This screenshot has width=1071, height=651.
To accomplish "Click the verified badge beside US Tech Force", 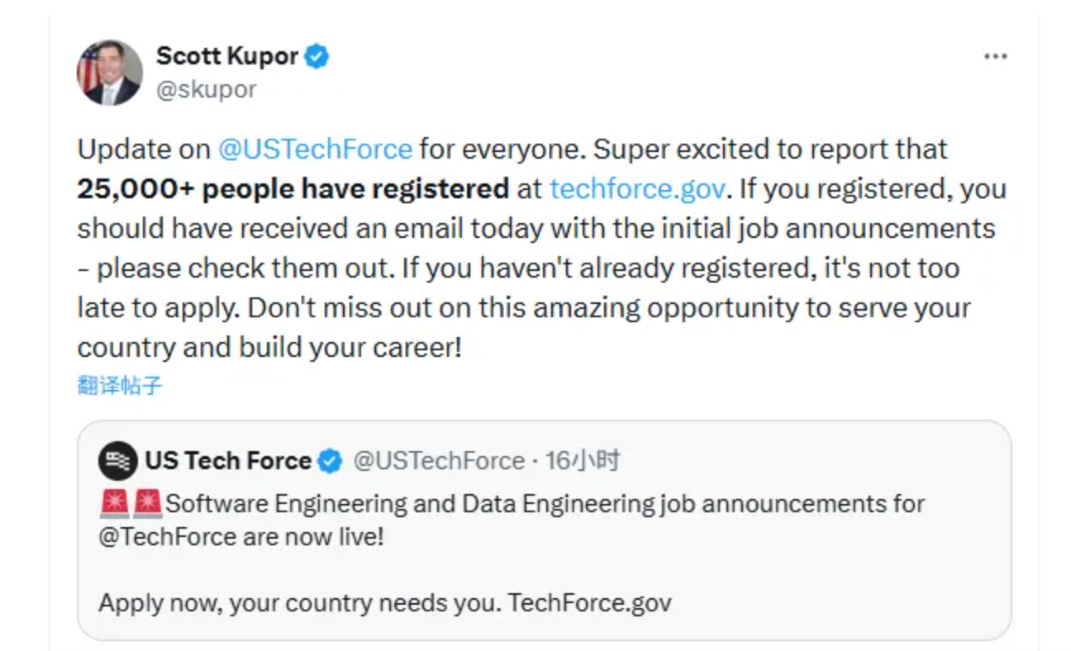I will point(330,461).
